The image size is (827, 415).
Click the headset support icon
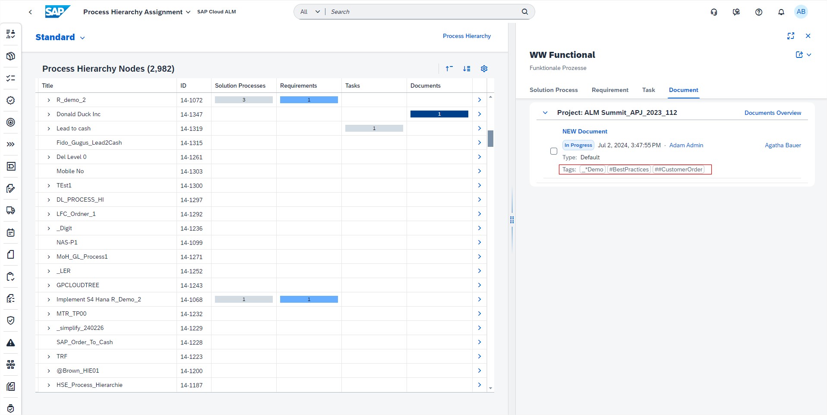coord(714,12)
